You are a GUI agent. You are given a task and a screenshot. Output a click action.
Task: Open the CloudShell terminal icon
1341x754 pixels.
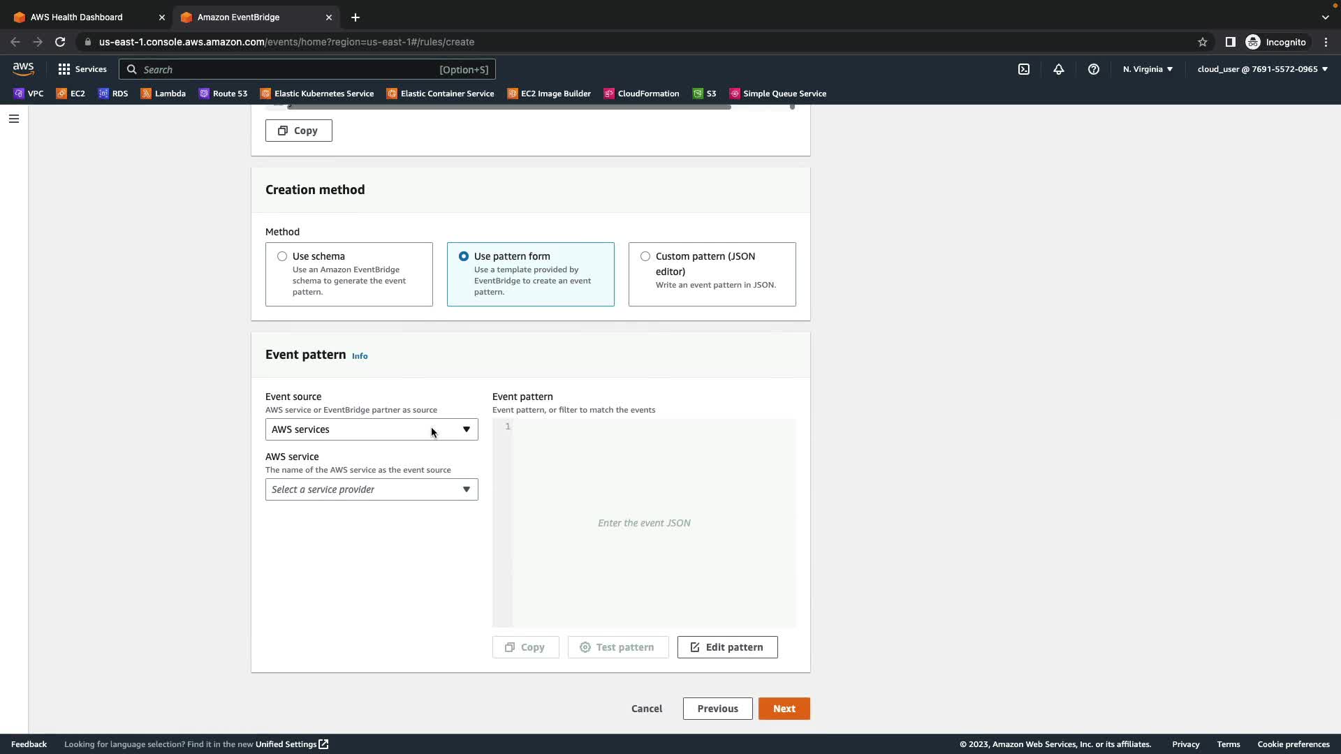[x=1023, y=69]
